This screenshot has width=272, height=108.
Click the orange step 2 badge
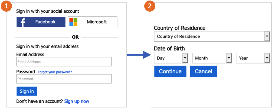tap(150, 6)
